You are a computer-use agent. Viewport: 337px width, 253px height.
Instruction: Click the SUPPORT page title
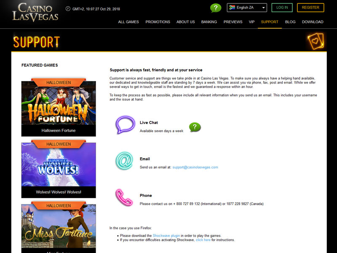[x=36, y=42]
